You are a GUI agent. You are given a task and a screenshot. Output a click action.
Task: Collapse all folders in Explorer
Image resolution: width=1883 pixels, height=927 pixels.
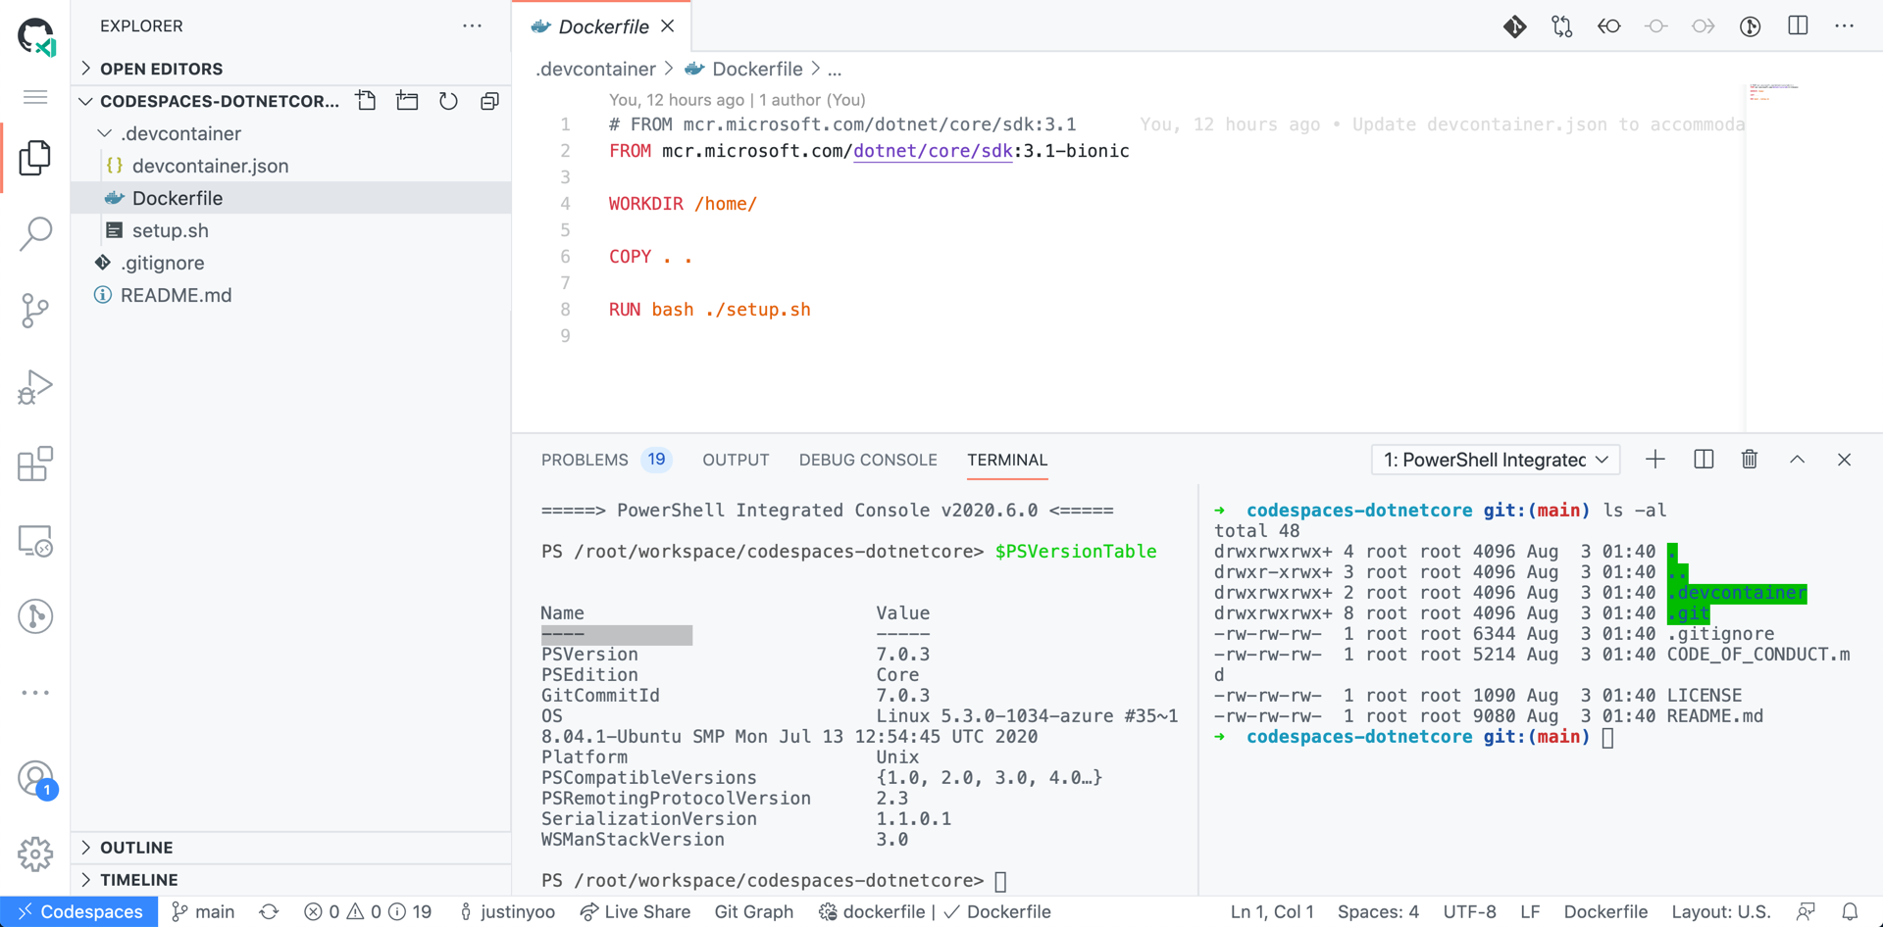489,101
